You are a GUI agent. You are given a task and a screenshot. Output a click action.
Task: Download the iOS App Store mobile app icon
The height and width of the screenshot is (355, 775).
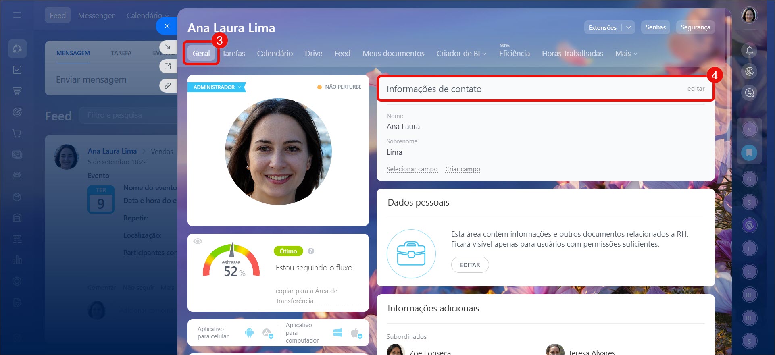(267, 333)
